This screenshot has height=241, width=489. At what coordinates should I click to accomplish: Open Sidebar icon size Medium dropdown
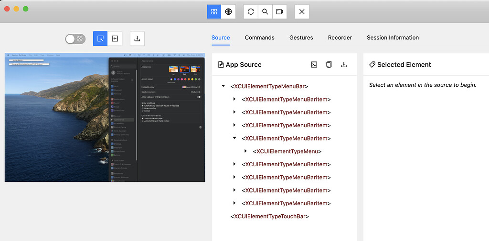click(x=195, y=92)
